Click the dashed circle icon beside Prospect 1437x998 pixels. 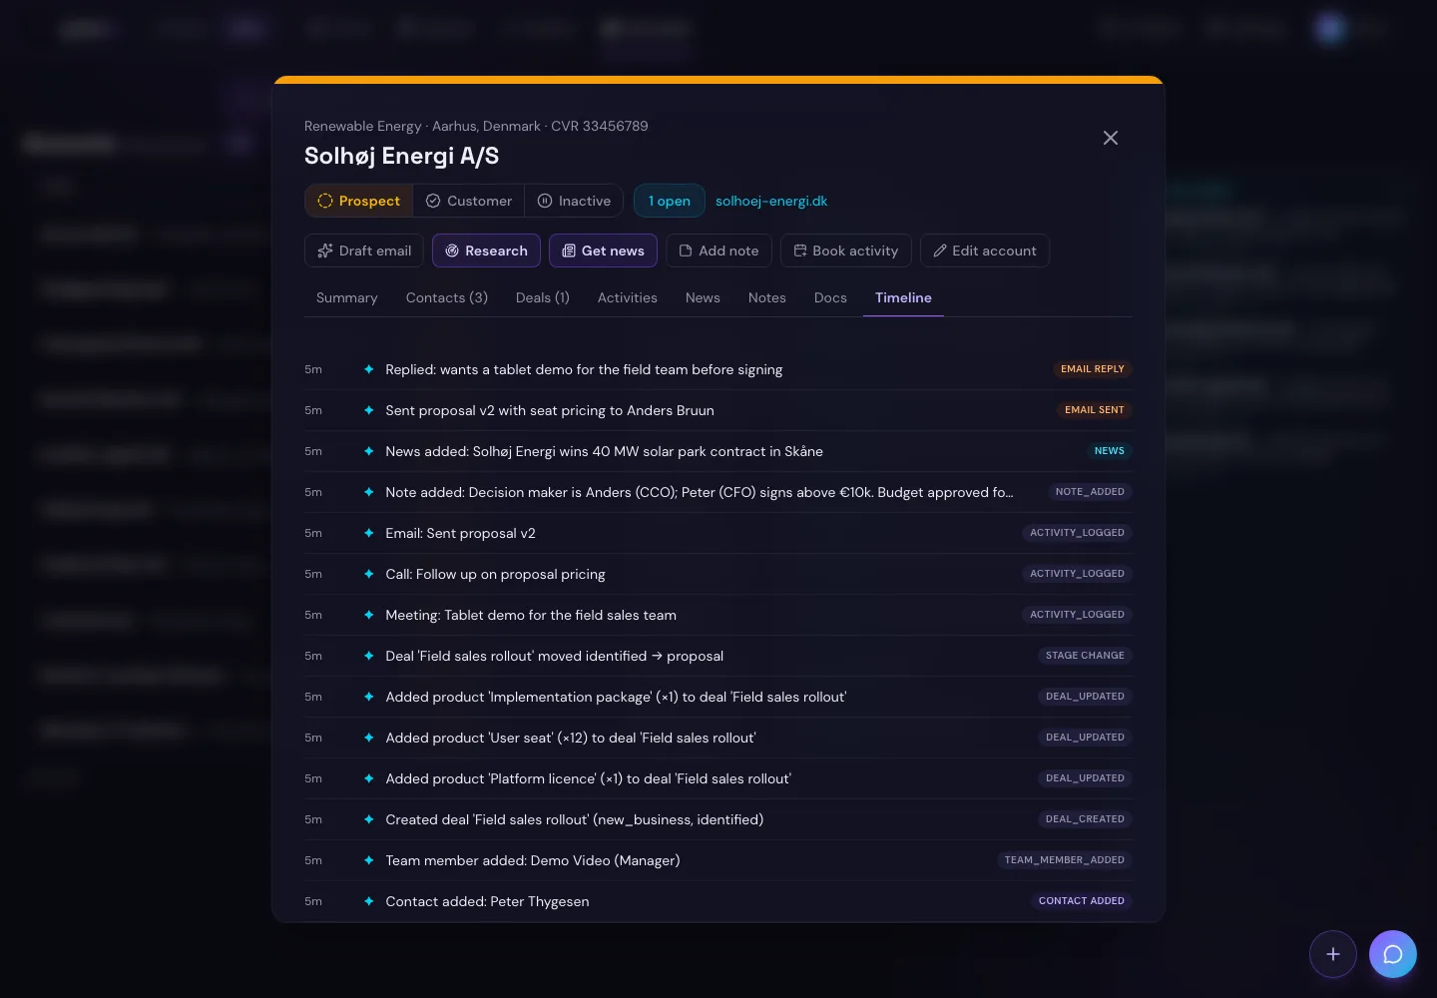coord(325,201)
